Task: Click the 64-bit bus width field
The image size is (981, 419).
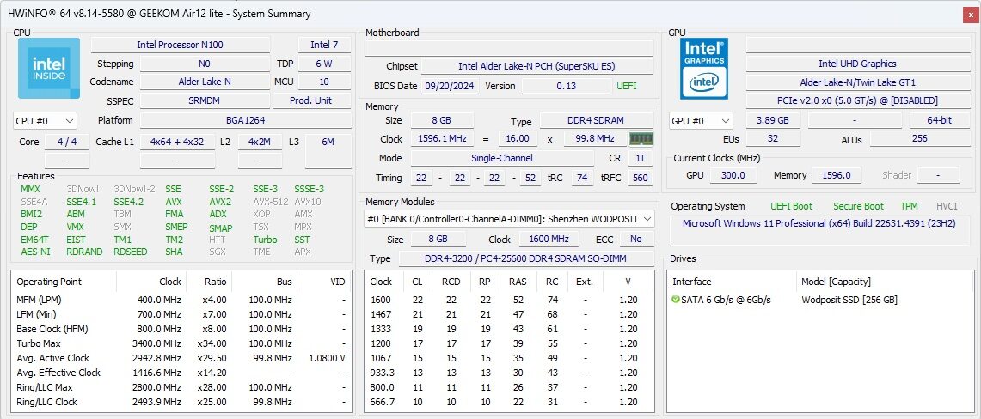Action: 939,120
